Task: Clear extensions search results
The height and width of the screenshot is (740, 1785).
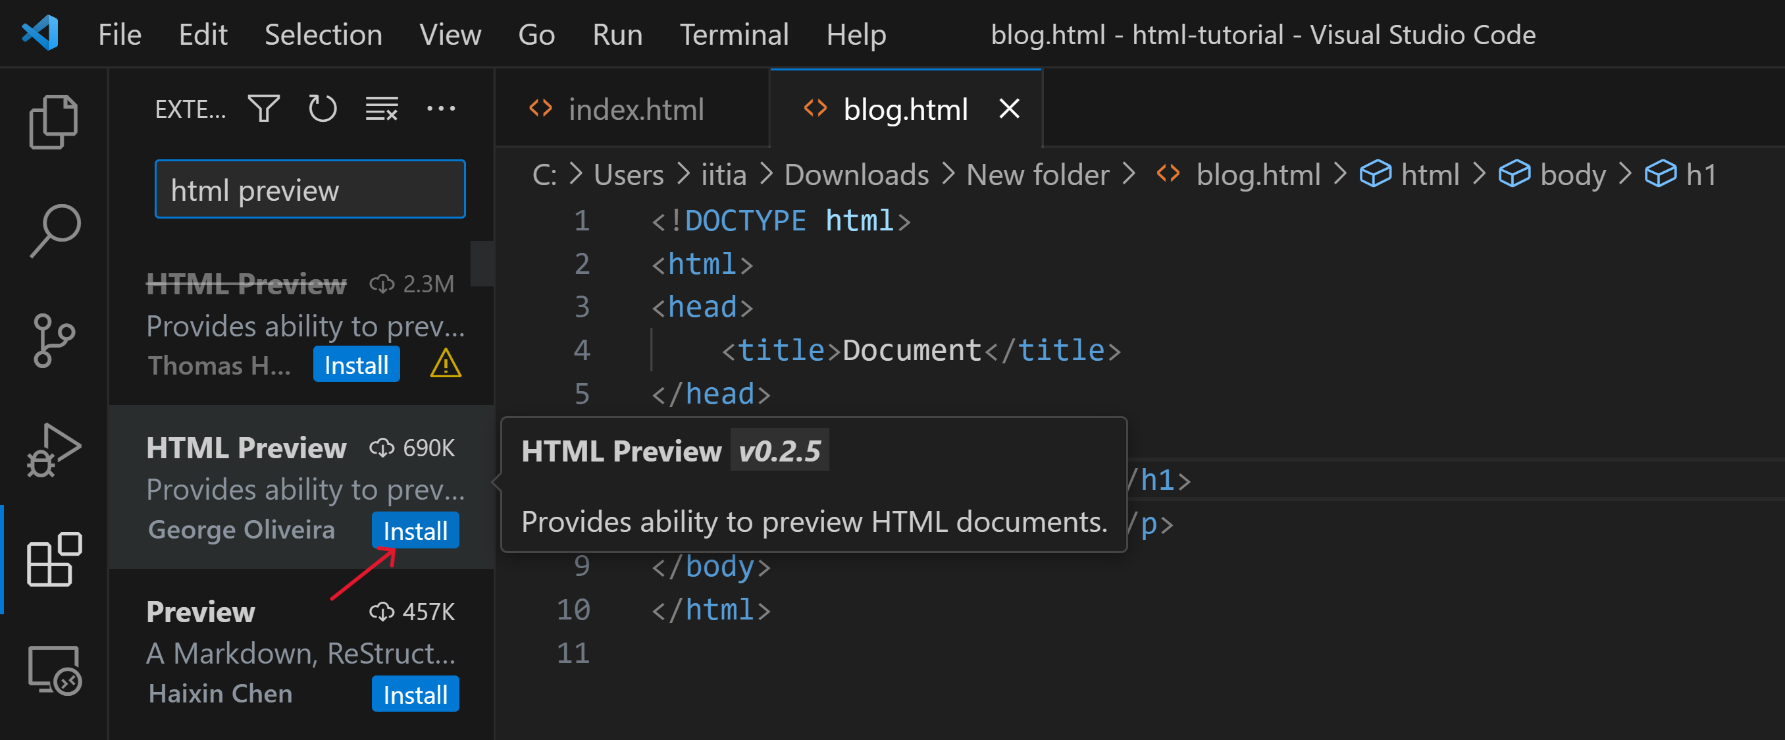Action: click(x=382, y=109)
